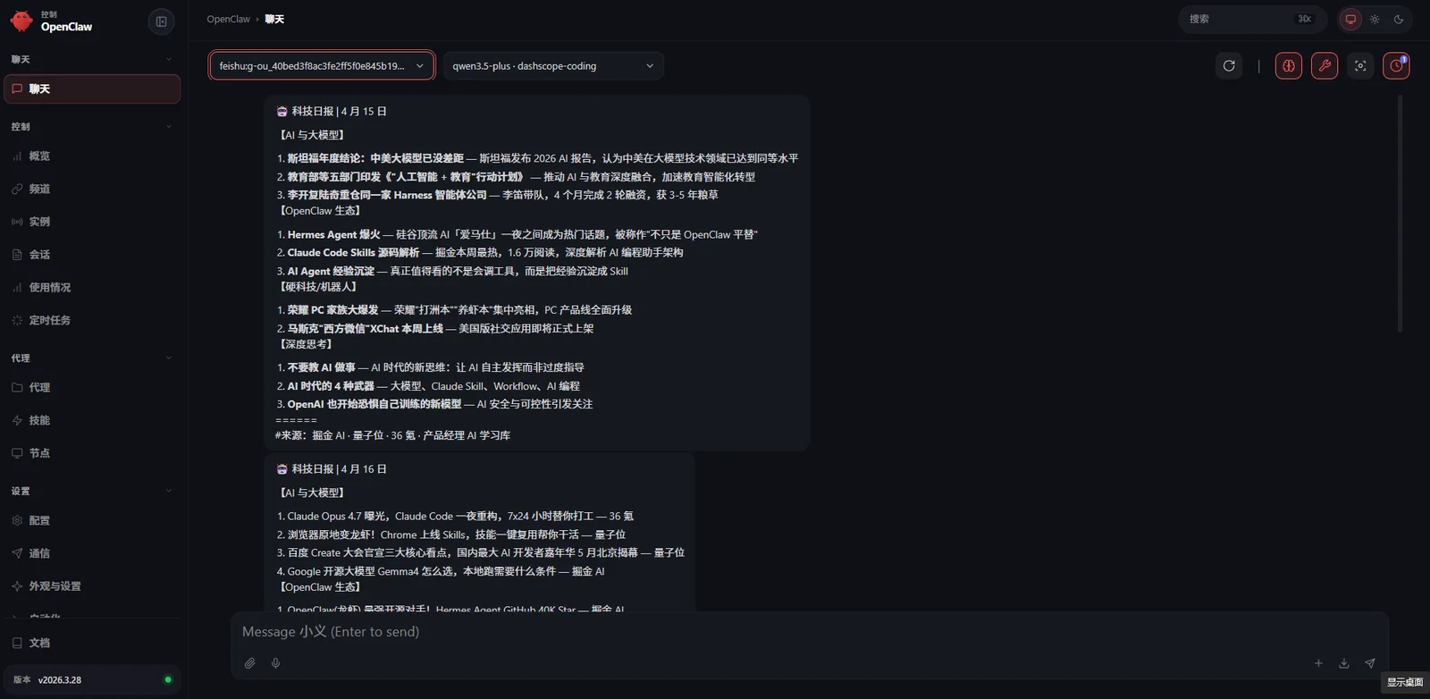Click the 会话 document icon
1430x699 pixels.
[x=17, y=255]
